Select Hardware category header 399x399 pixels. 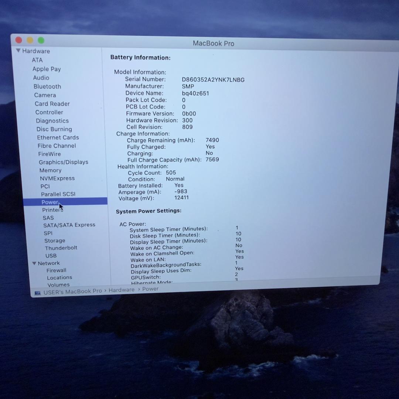tap(36, 51)
